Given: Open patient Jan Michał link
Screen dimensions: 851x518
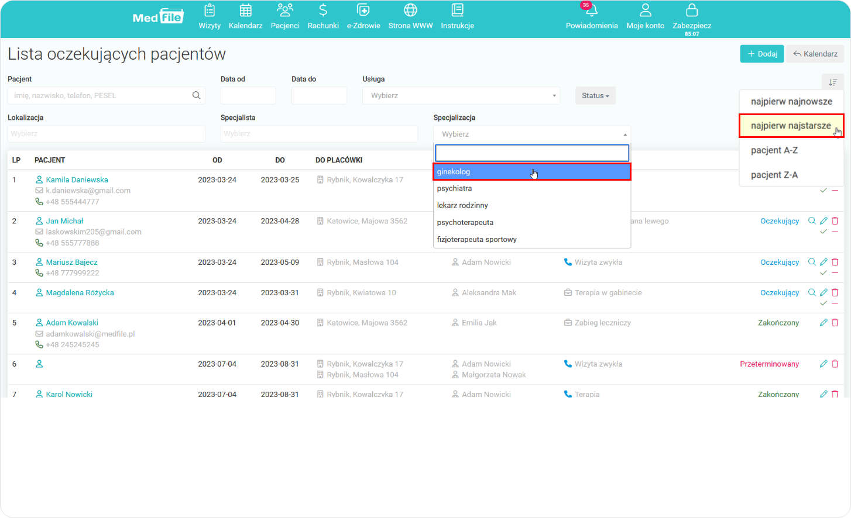Looking at the screenshot, I should tap(64, 221).
